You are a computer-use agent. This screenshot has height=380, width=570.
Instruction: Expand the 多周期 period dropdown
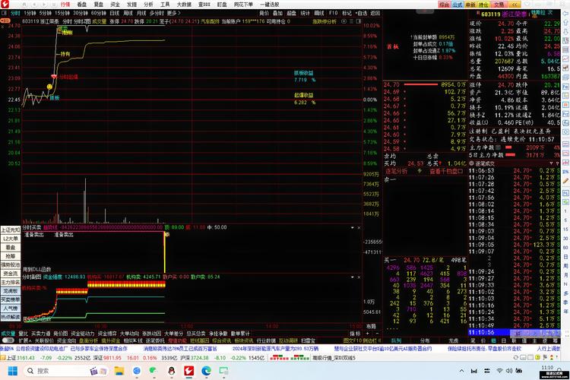(x=158, y=13)
